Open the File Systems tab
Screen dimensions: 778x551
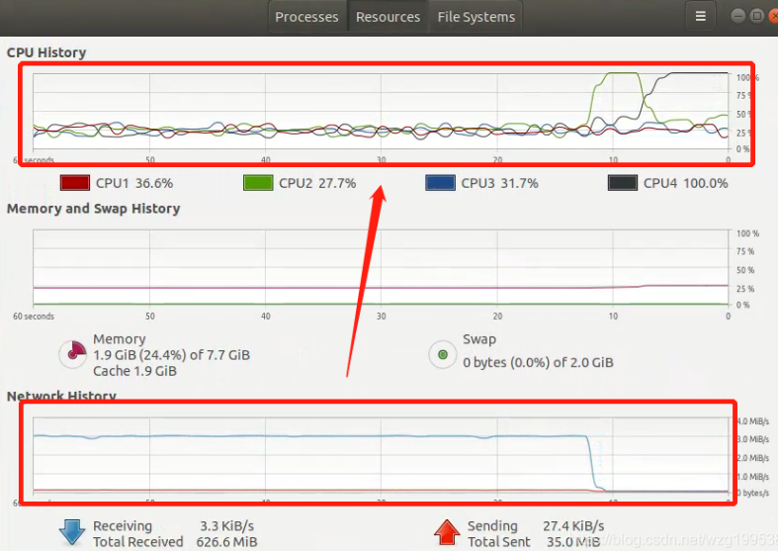coord(476,17)
